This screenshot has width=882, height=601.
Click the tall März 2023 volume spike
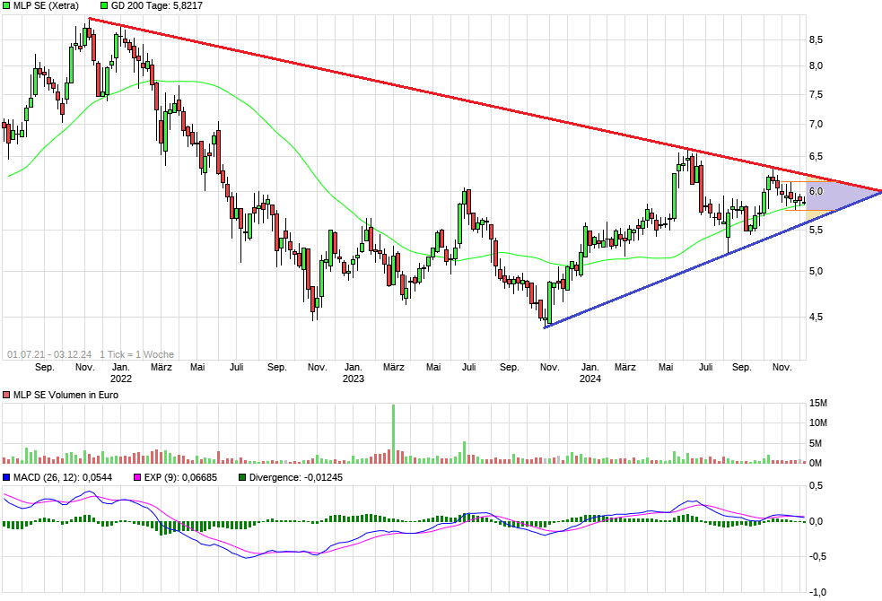(x=393, y=431)
